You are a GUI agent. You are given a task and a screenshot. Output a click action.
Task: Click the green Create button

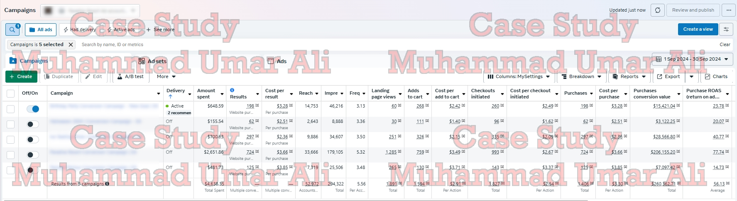point(21,76)
